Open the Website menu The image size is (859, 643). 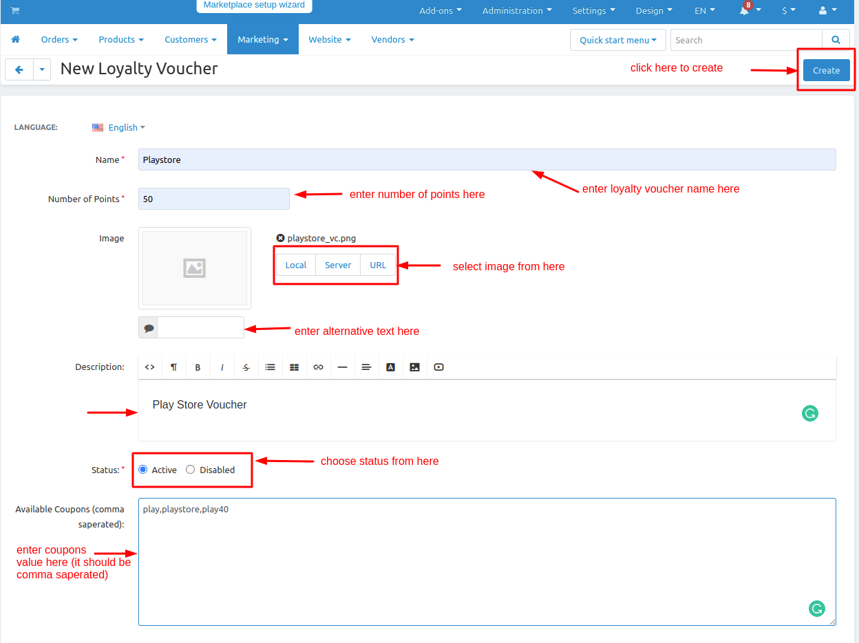[x=330, y=39]
